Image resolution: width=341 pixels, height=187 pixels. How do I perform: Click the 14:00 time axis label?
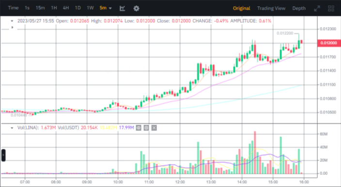(x=242, y=182)
